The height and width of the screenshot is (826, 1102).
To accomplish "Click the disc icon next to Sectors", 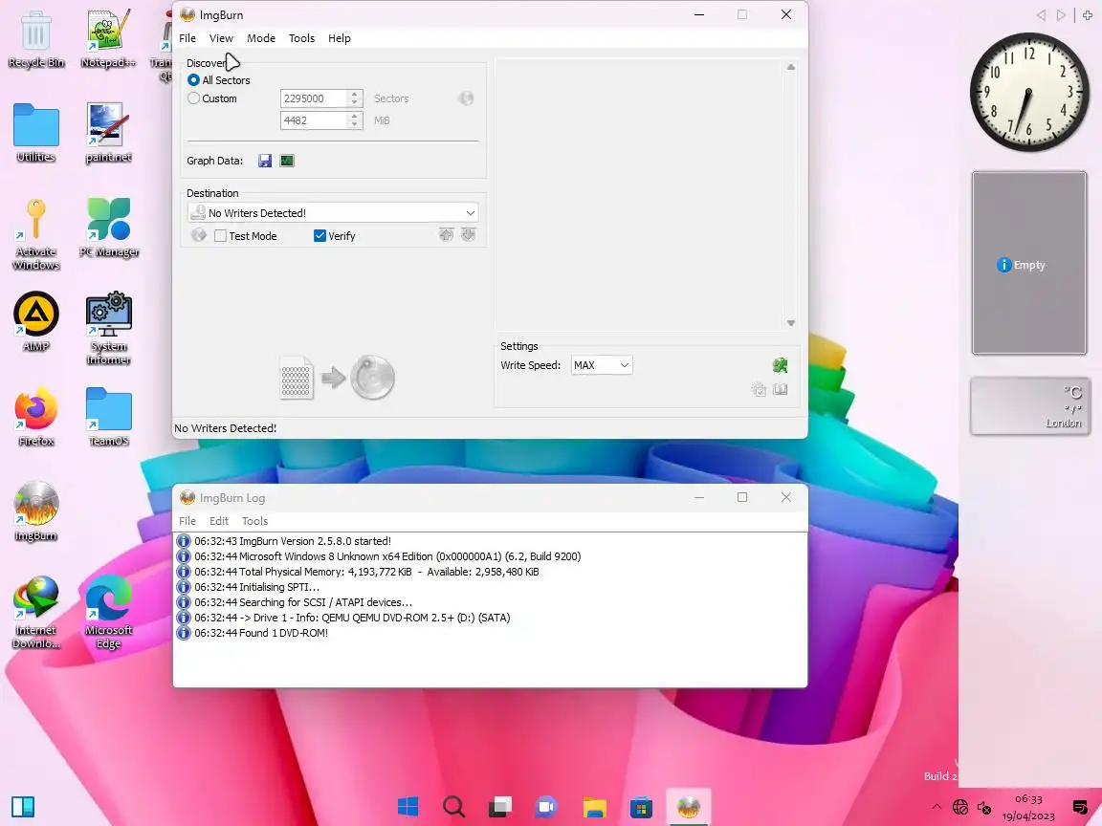I will click(466, 98).
